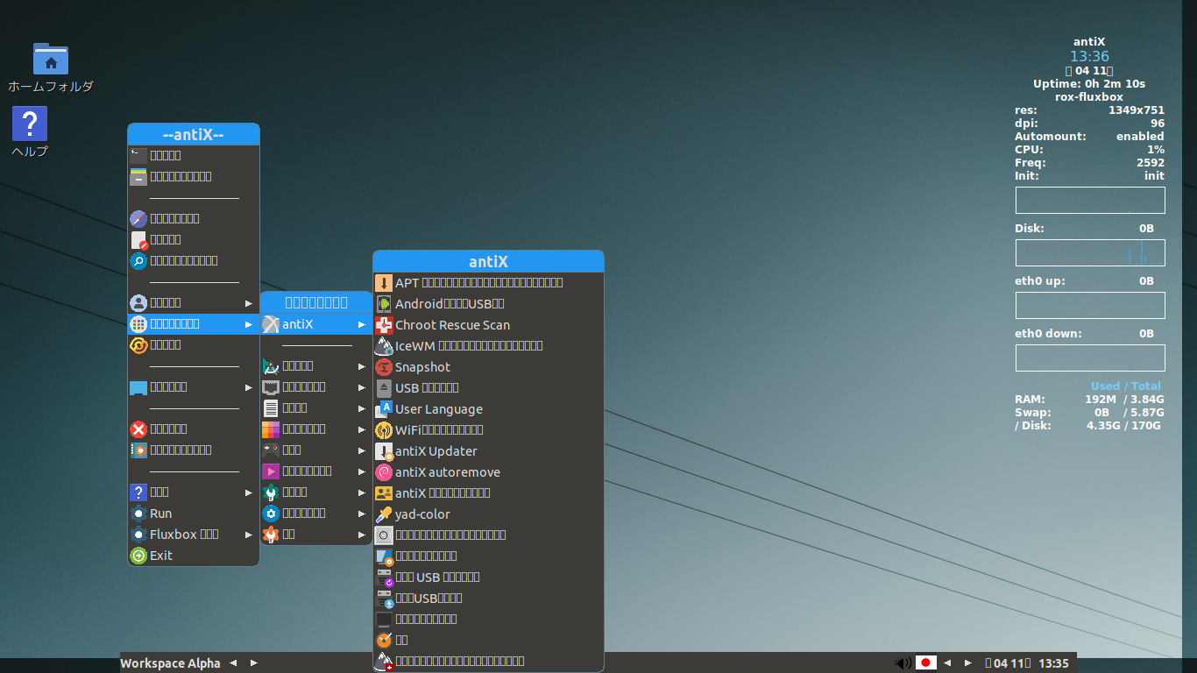Open the blue question-mark Help desktop icon
This screenshot has height=673, width=1197.
tap(30, 131)
